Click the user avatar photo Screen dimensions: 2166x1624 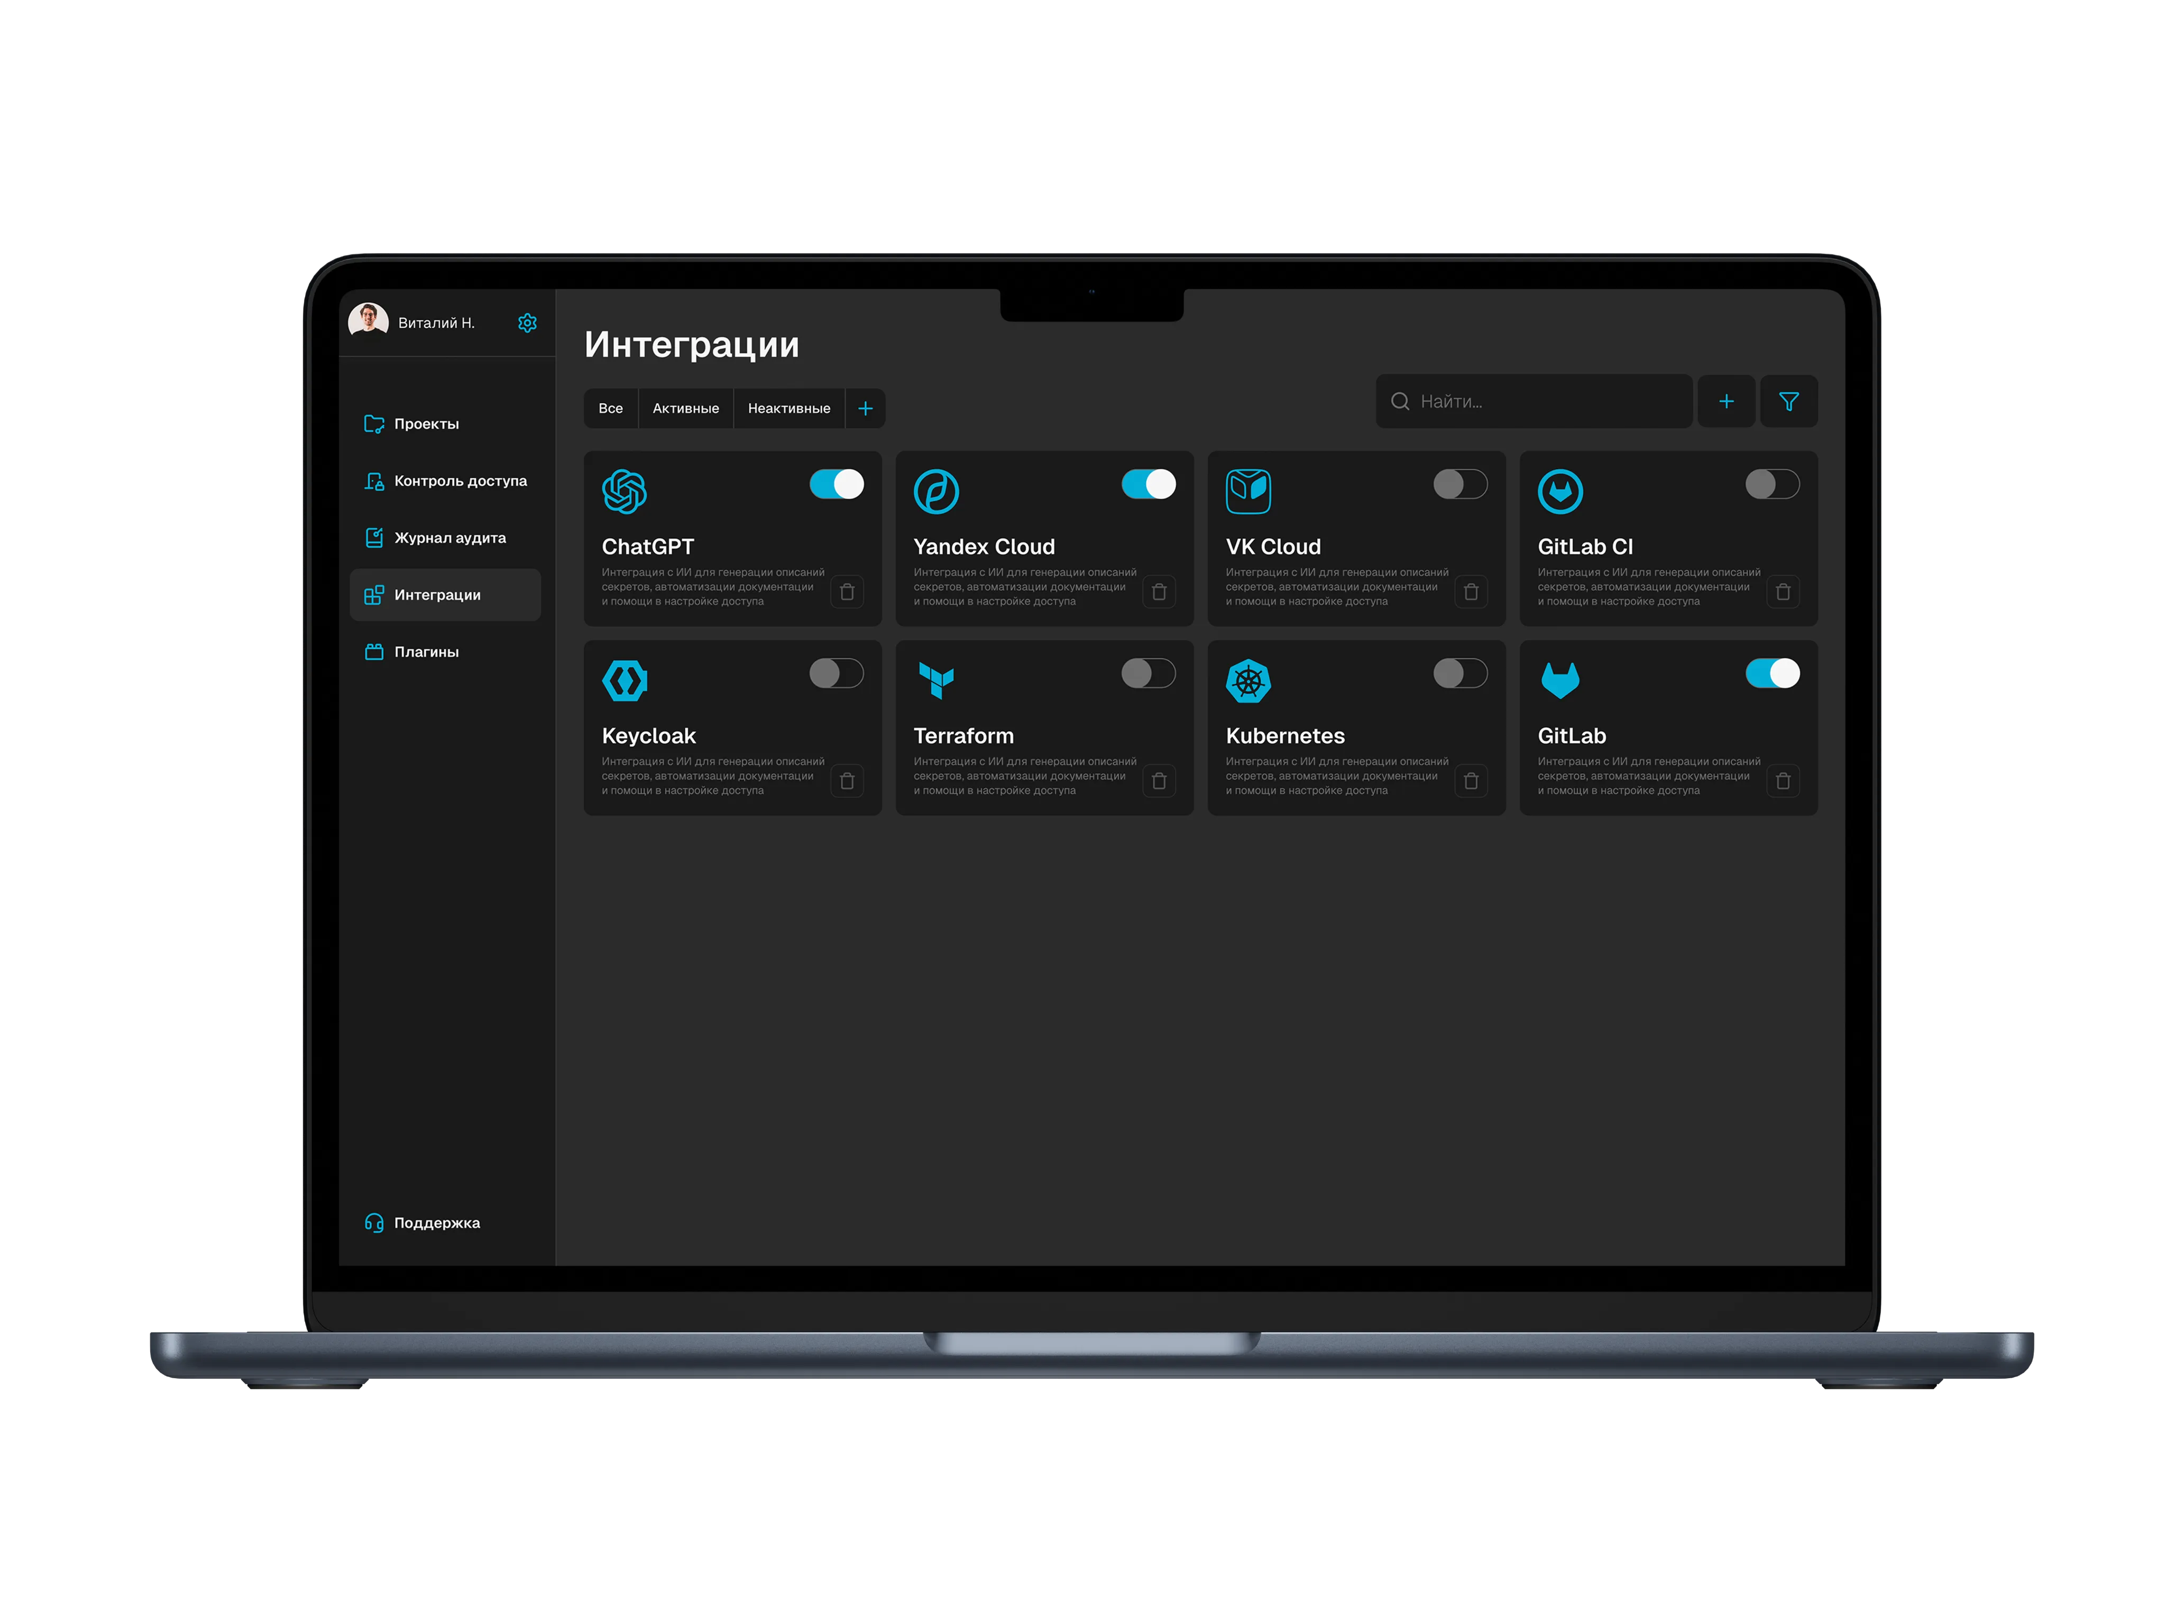(368, 320)
